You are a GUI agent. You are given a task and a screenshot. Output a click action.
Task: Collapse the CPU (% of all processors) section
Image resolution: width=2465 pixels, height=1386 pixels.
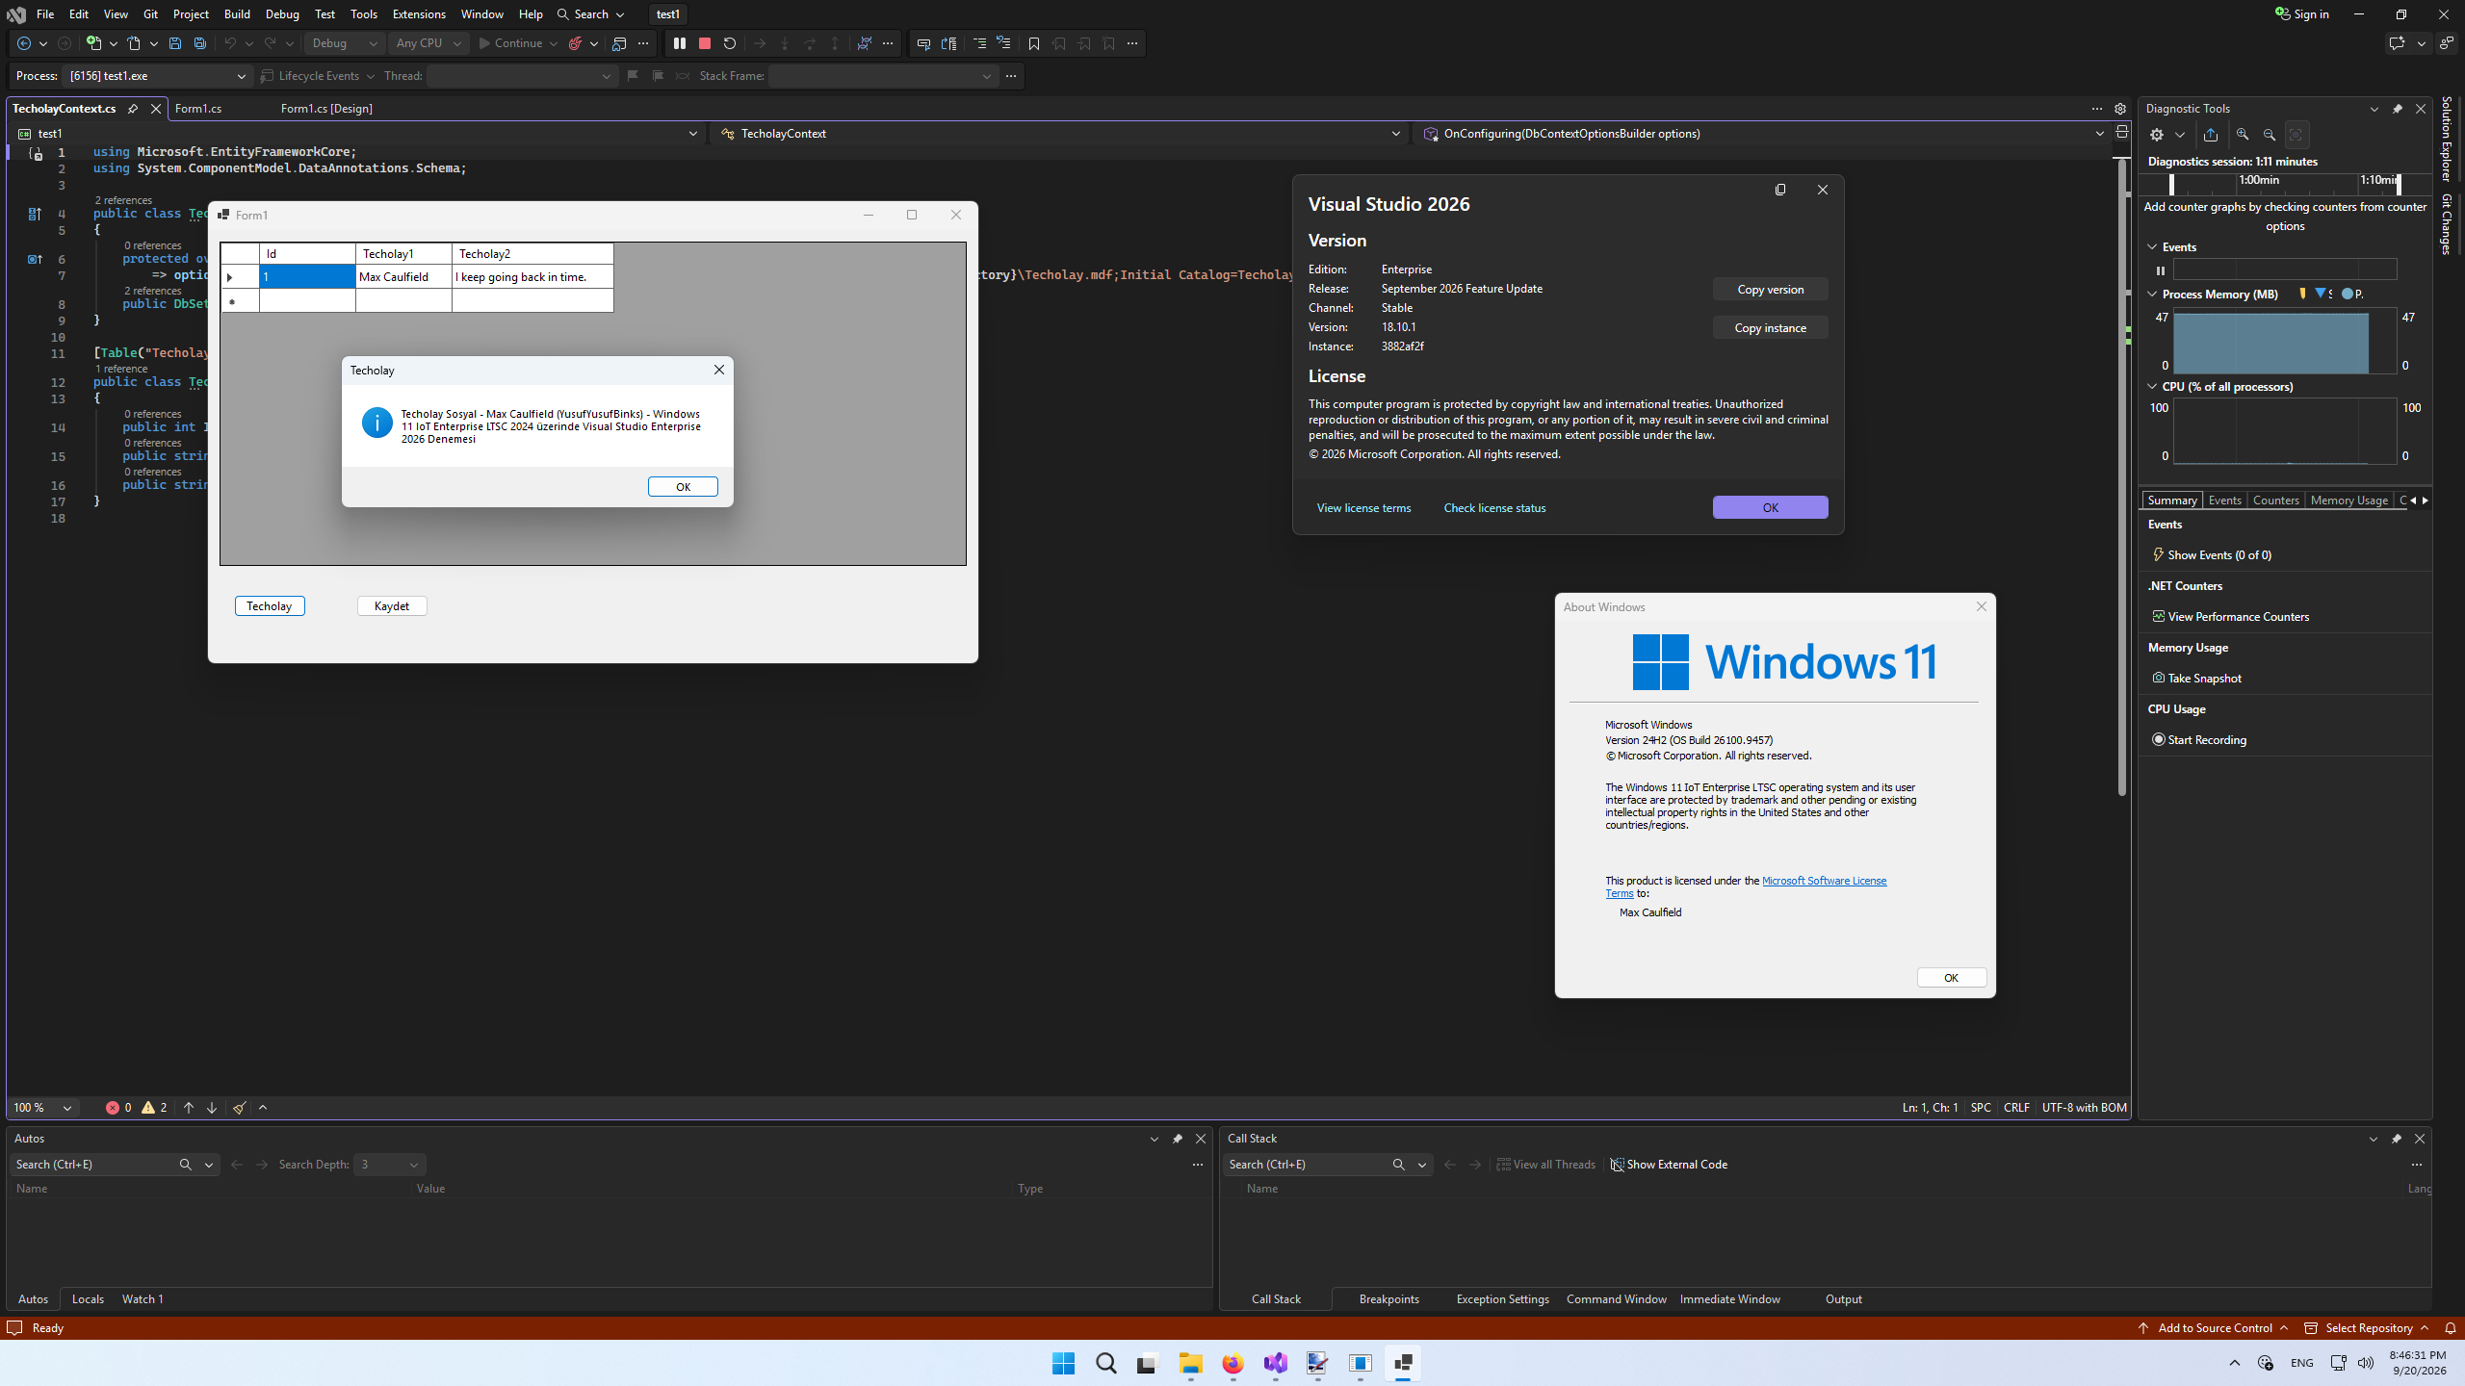click(2153, 387)
